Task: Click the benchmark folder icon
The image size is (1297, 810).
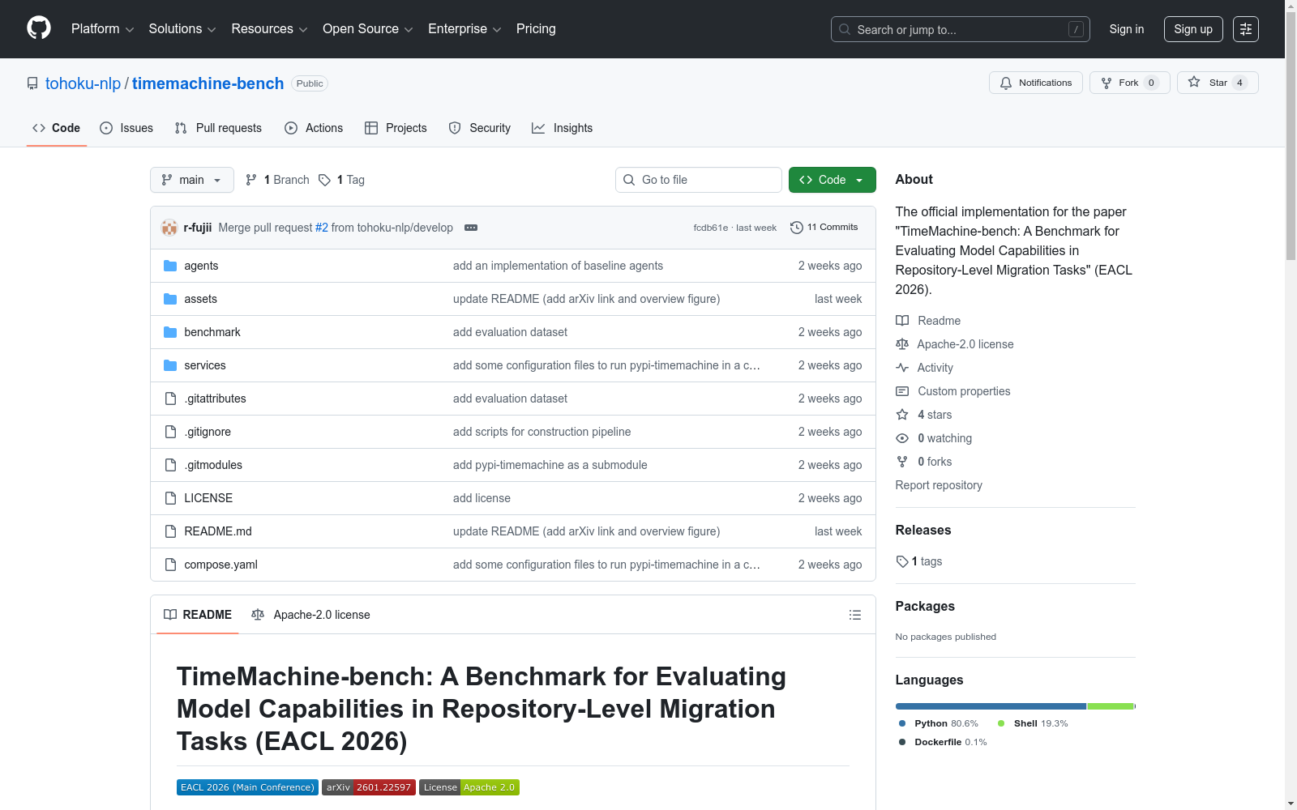Action: [x=170, y=332]
